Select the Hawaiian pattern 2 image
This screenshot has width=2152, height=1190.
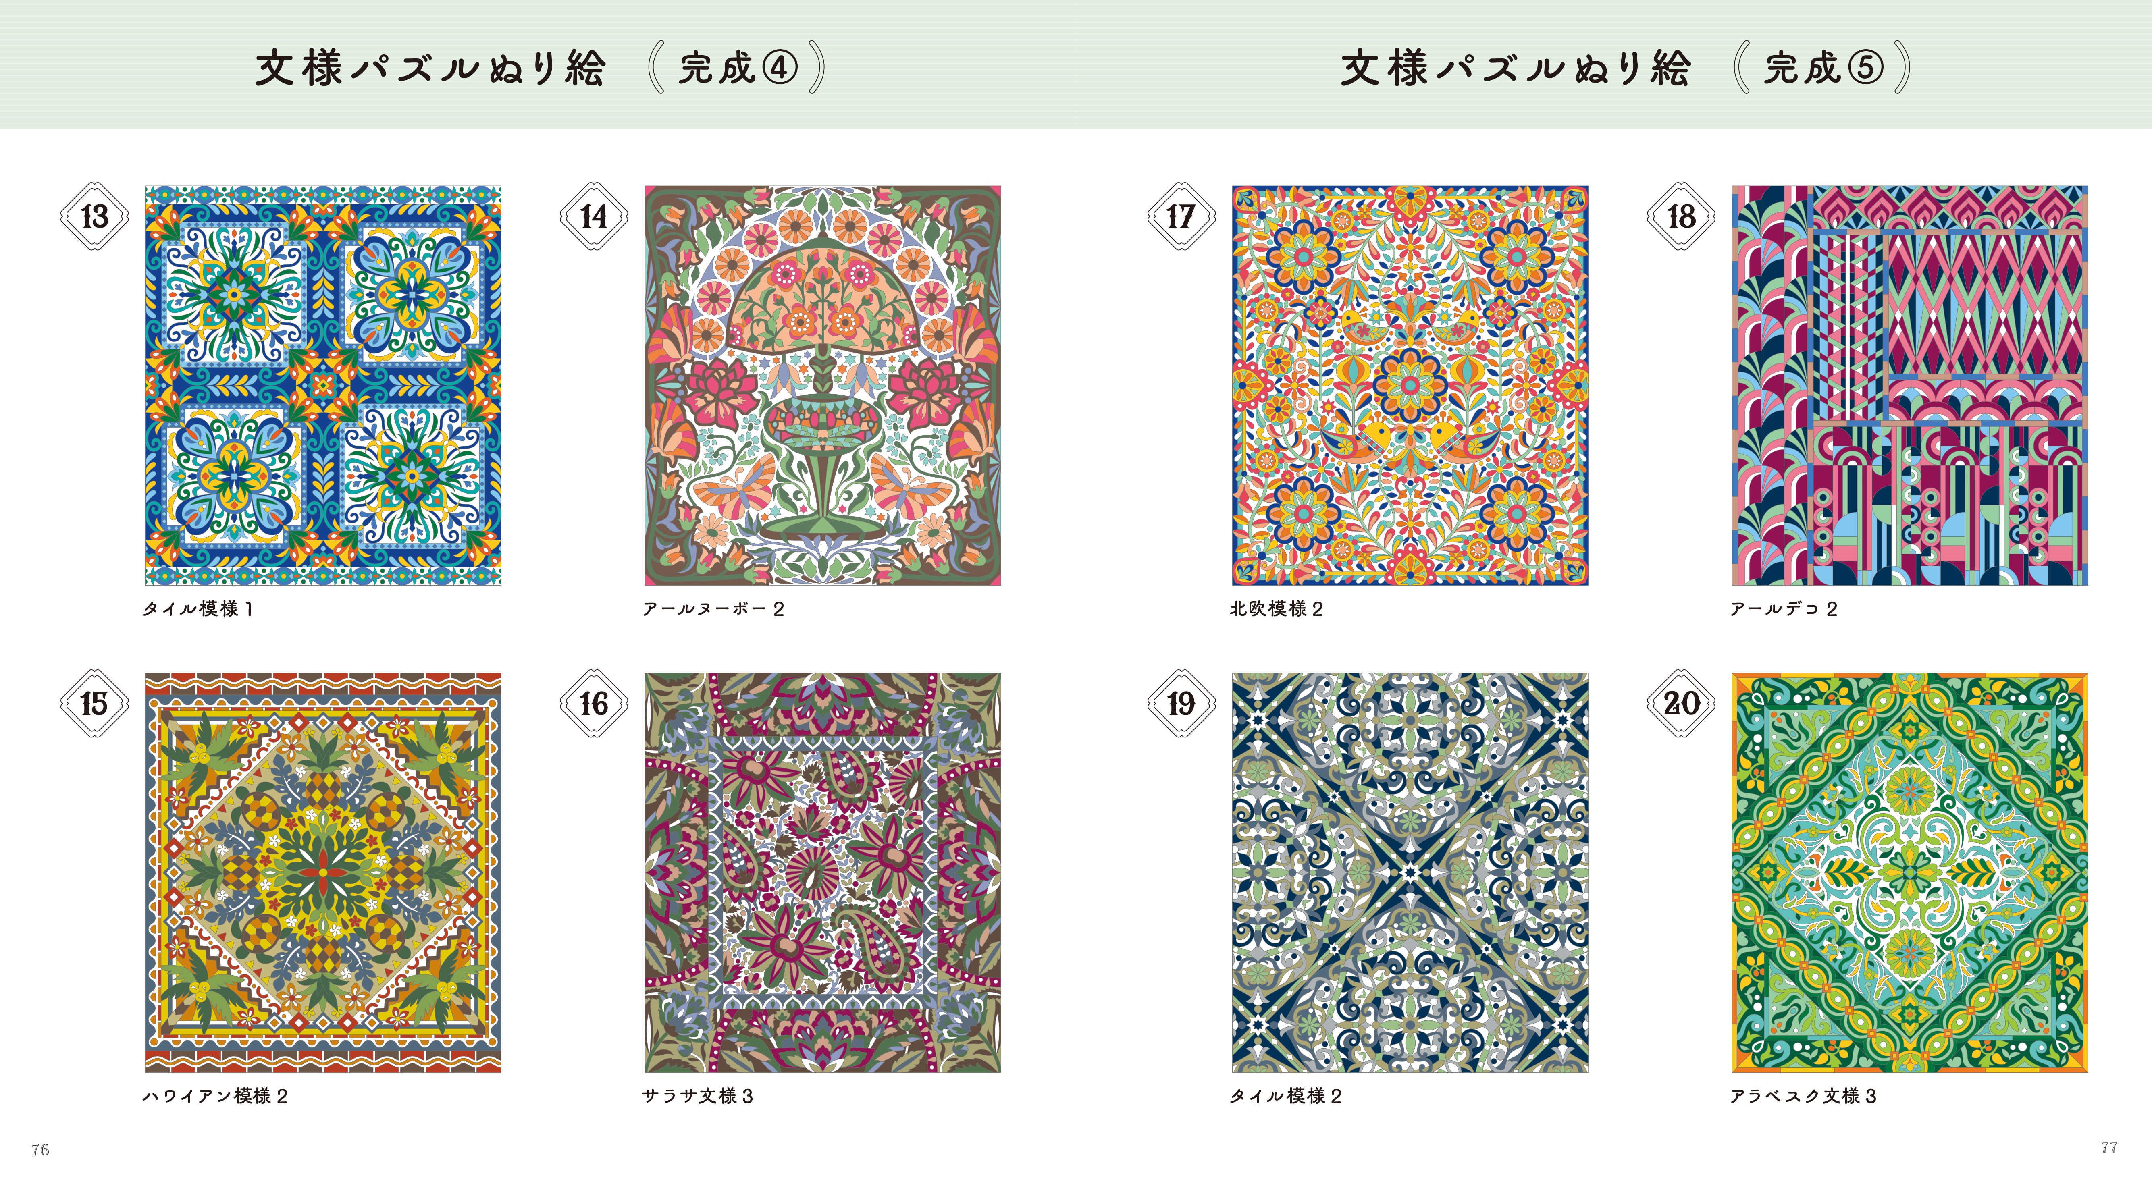pos(323,873)
